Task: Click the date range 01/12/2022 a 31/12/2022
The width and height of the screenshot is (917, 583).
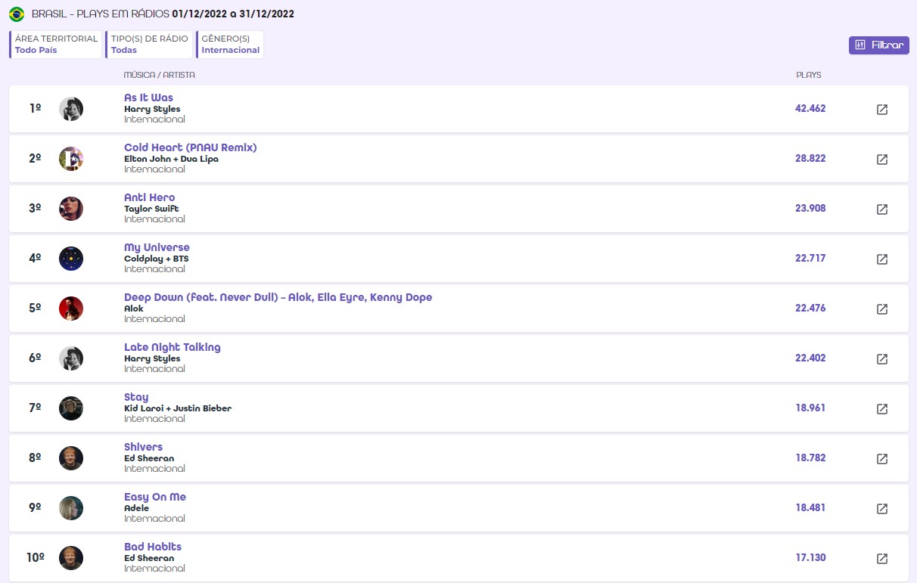Action: (x=233, y=14)
